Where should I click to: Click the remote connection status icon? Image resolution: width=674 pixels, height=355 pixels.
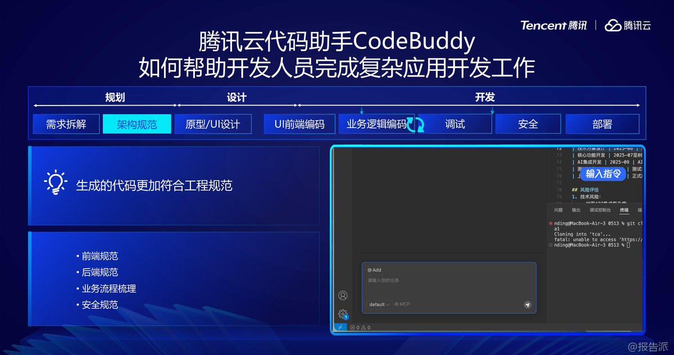[x=340, y=327]
